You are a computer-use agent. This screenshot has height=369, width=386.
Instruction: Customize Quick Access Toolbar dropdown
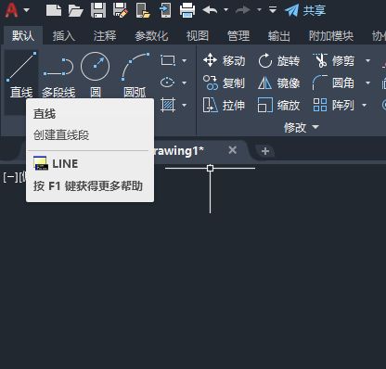point(273,10)
